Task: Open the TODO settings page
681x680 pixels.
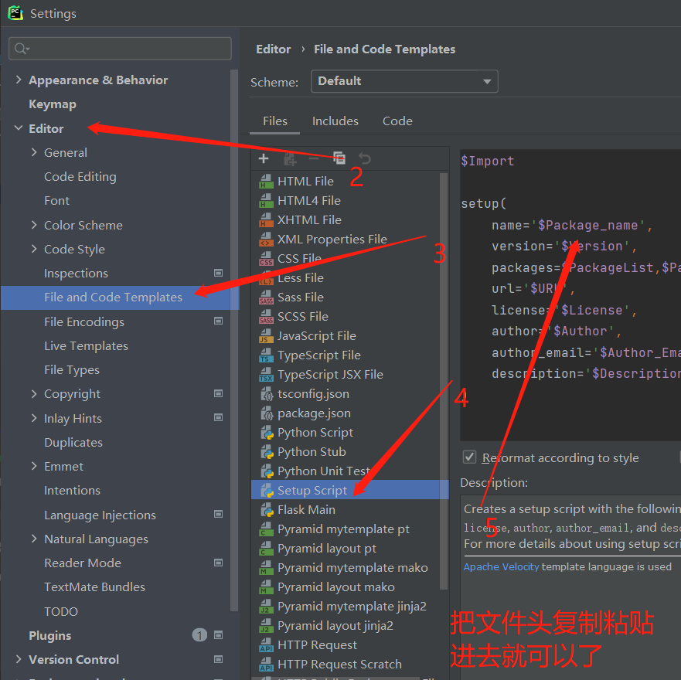Action: [x=61, y=611]
